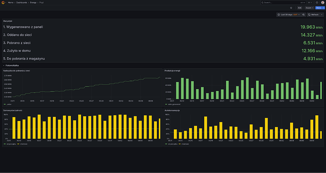Click the zoom out time range icon
Screen dimensions: 326x173
(x=303, y=15)
